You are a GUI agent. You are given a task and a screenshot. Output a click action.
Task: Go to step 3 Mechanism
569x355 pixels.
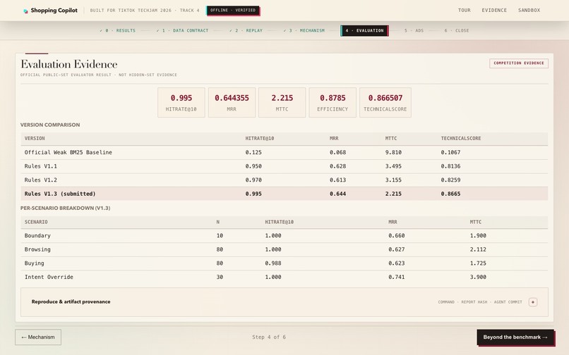coord(304,30)
